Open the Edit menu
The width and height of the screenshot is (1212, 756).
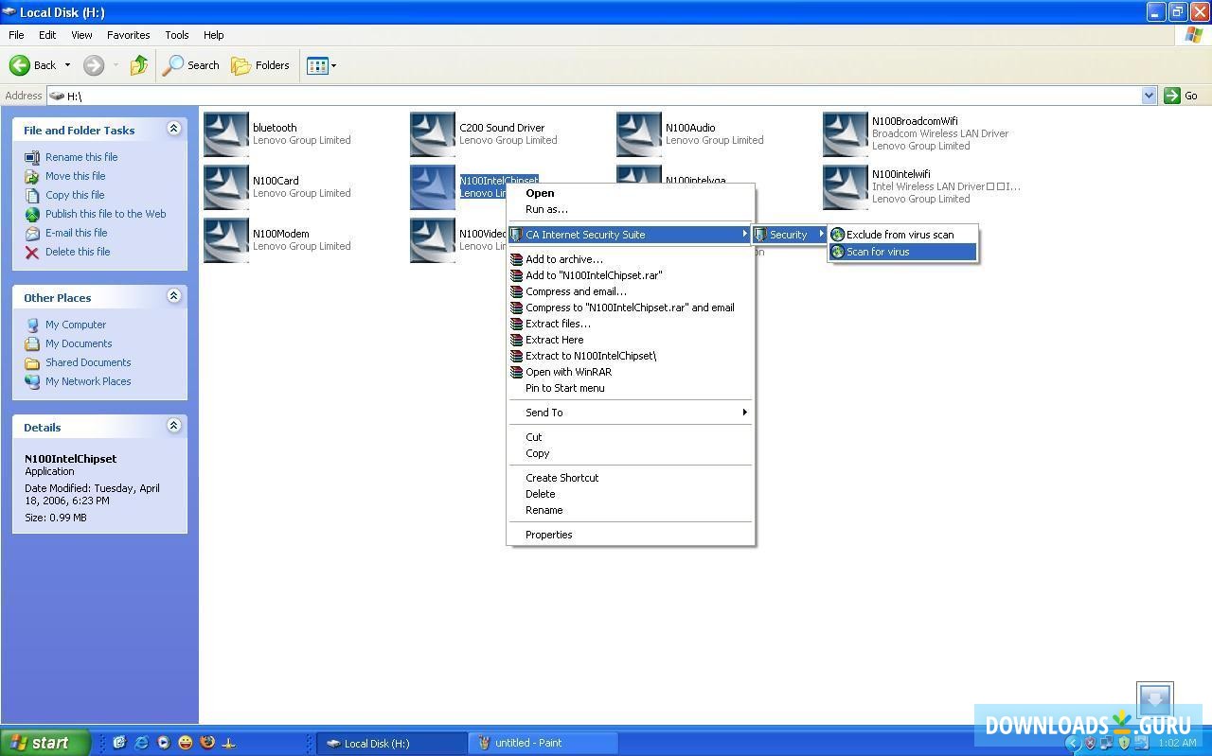point(47,35)
